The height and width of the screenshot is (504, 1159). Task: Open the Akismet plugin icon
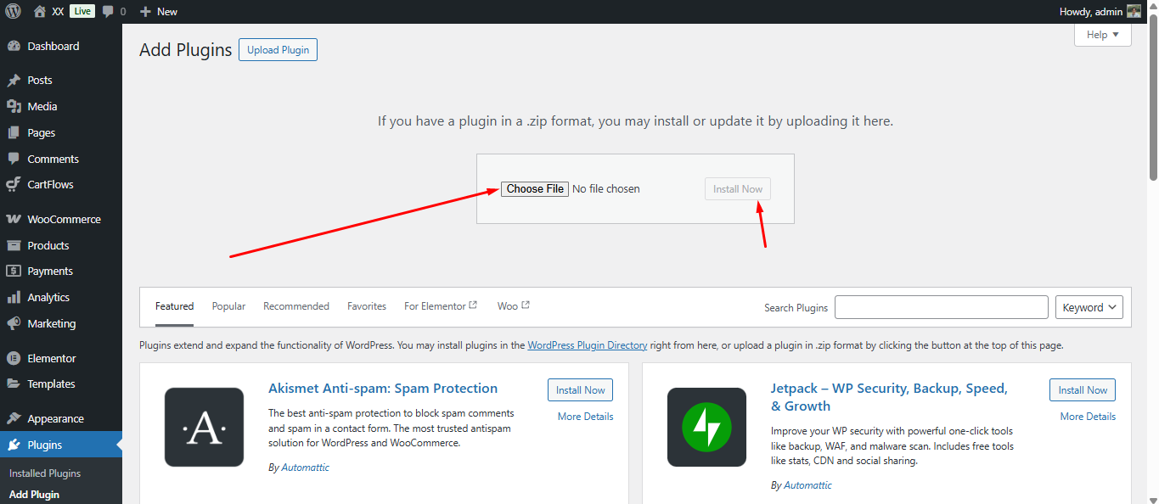204,427
